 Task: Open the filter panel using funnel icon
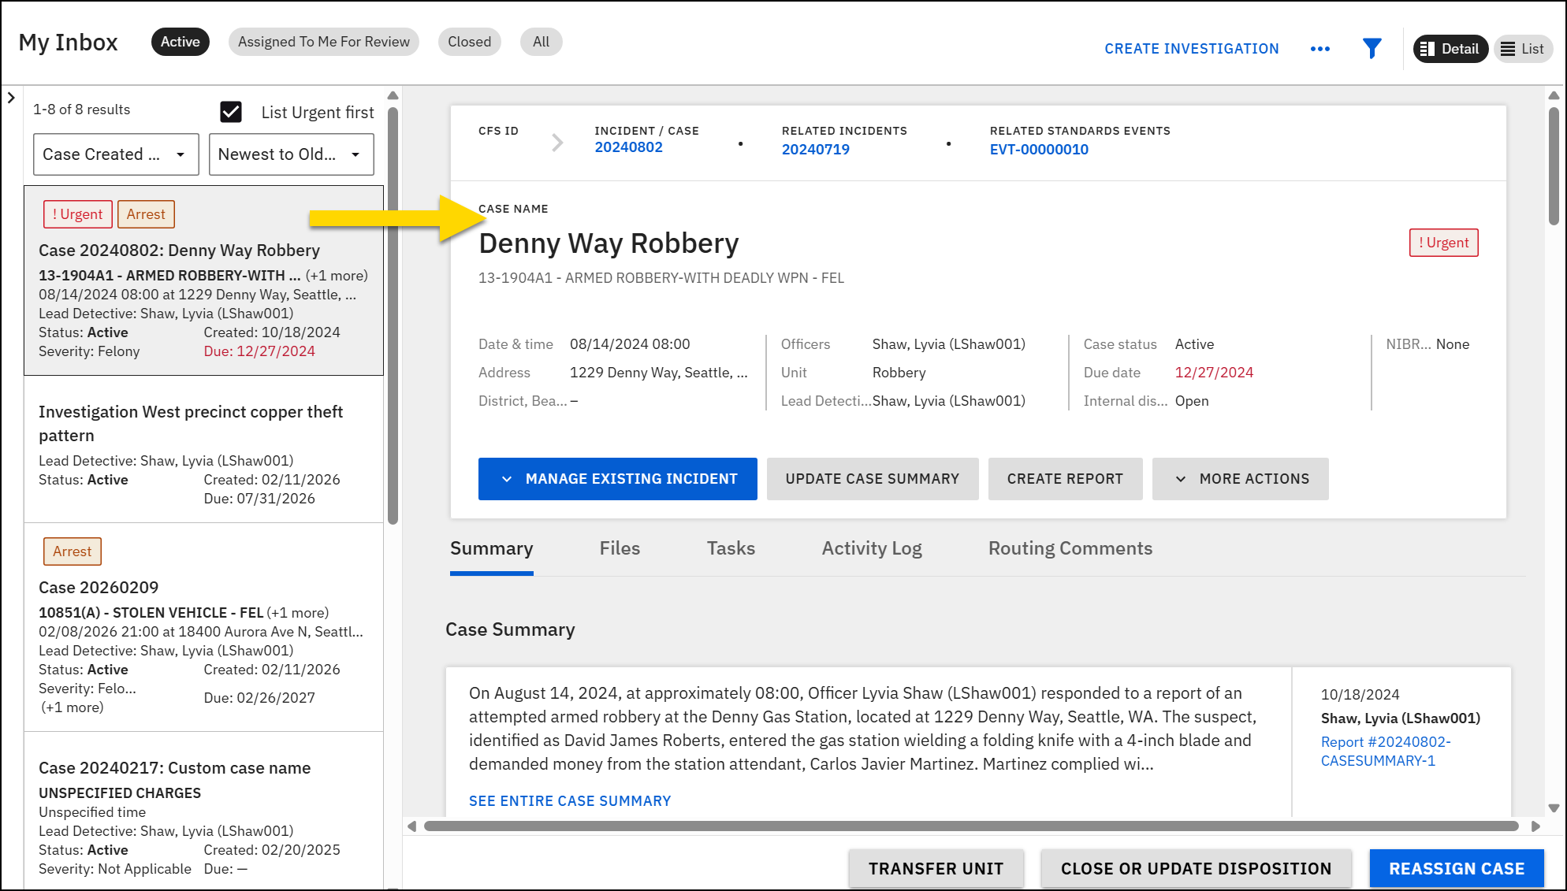(1372, 48)
